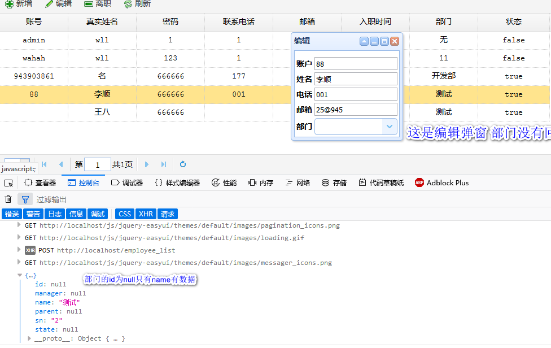551x348 pixels.
Task: Click the 部门 column header
Action: coord(444,21)
